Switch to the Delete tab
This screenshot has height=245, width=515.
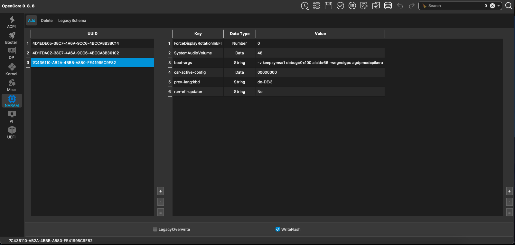point(47,21)
